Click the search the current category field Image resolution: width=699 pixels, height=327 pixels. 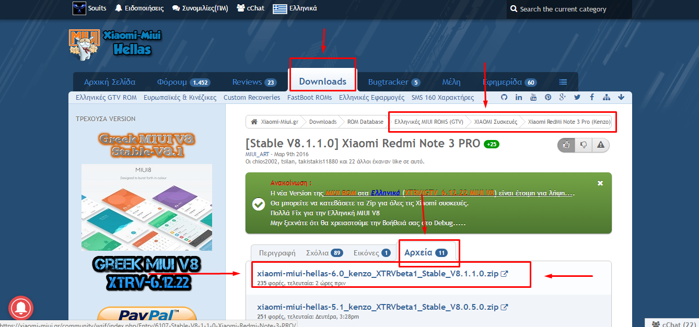(x=569, y=9)
